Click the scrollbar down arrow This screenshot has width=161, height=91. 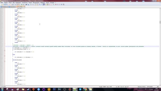pyautogui.click(x=160, y=84)
